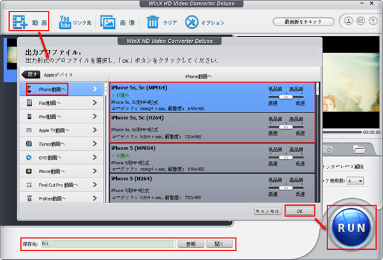Click the iTunes動画 icon
The height and width of the screenshot is (260, 383).
click(x=29, y=144)
